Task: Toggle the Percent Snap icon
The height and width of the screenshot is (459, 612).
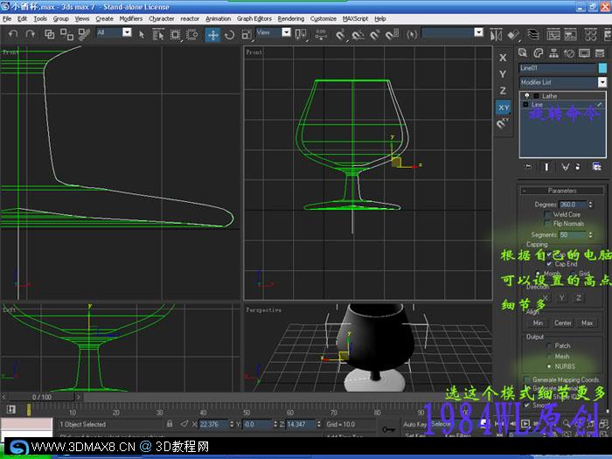Action: click(x=374, y=35)
